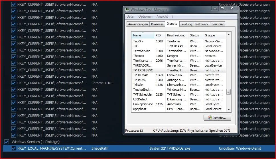Viewport: 276px width, 159px height.
Task: Select the TrustedInst... service row
Action: (179, 89)
